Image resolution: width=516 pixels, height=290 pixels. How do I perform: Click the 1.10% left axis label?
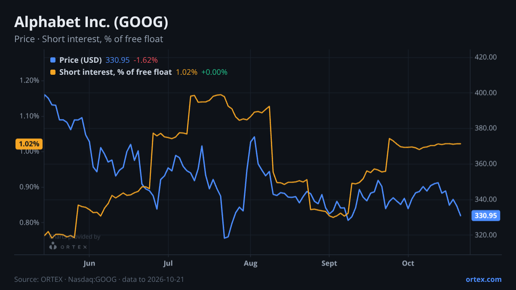tap(29, 116)
